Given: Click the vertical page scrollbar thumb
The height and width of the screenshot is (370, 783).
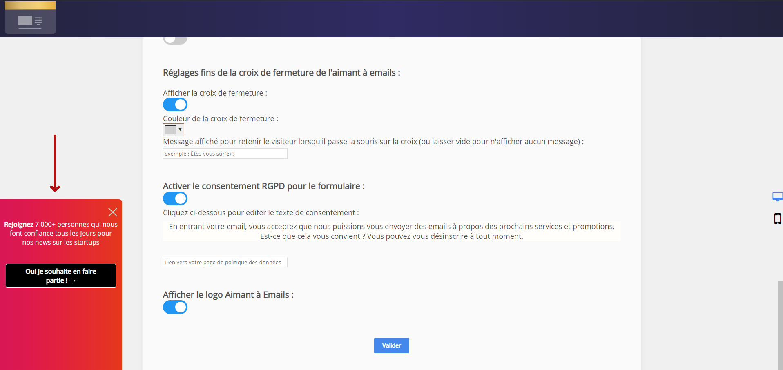Looking at the screenshot, I should point(780,325).
